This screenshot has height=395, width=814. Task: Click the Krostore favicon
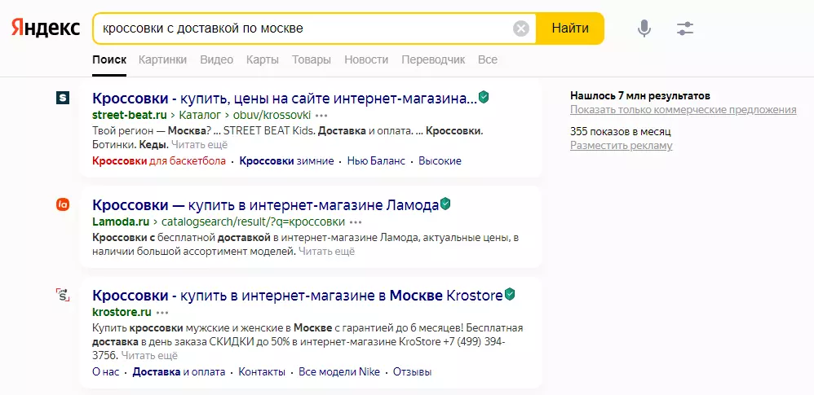63,296
